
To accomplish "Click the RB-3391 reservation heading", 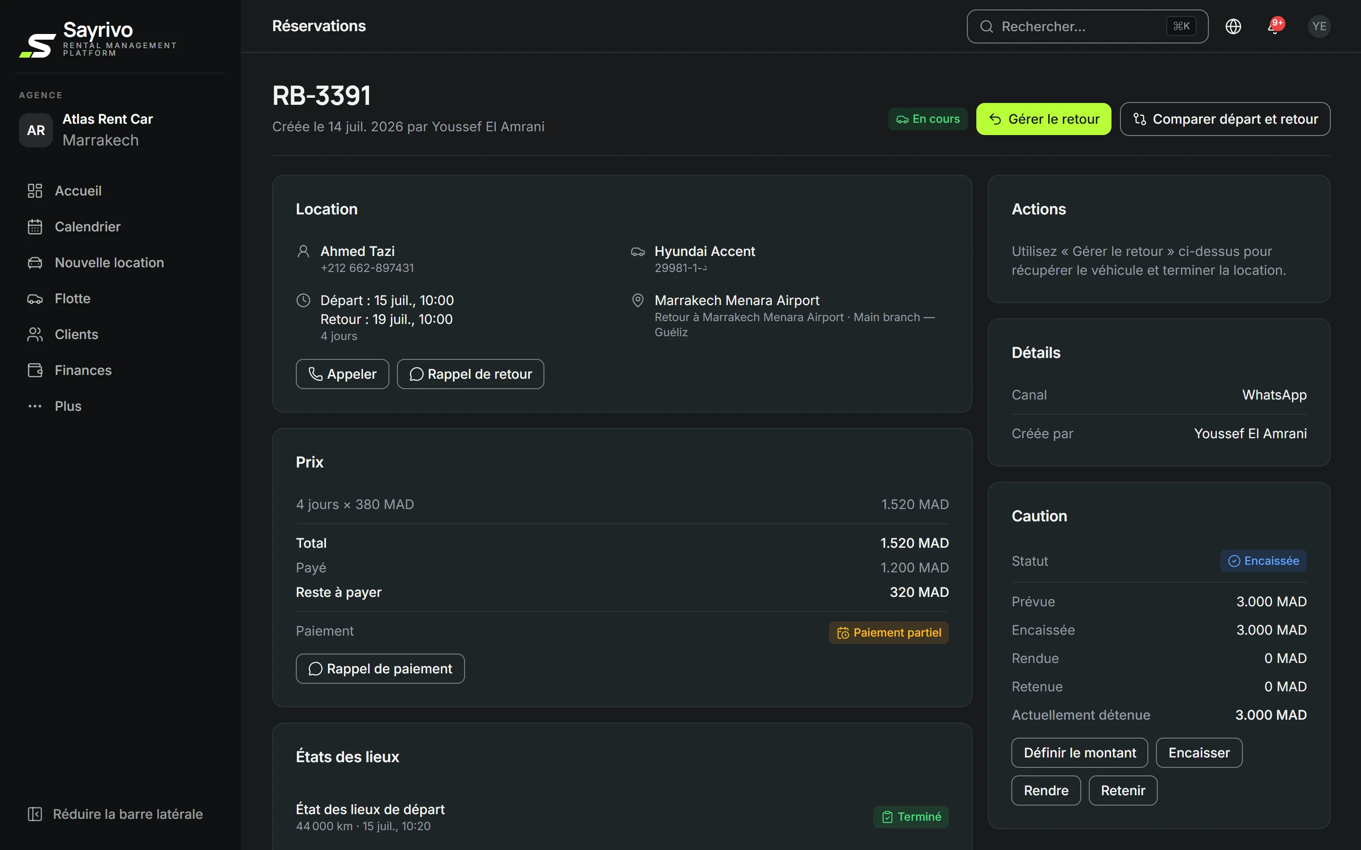I will (x=322, y=95).
